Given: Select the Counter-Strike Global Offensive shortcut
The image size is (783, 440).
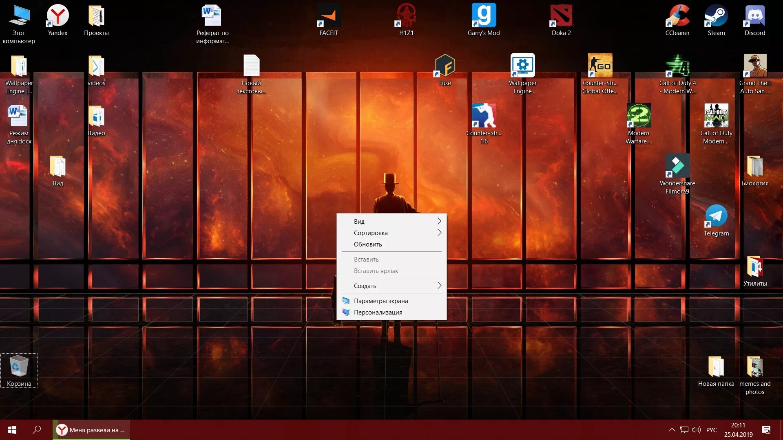Looking at the screenshot, I should coord(600,74).
